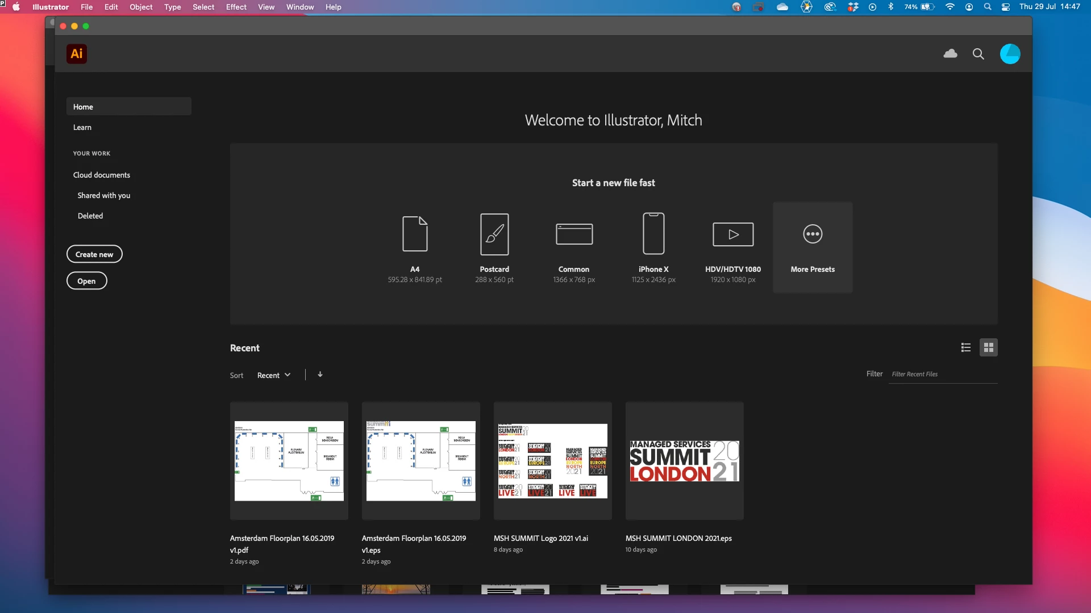Click the Illustrator Ai home logo
The height and width of the screenshot is (613, 1091).
(x=77, y=54)
